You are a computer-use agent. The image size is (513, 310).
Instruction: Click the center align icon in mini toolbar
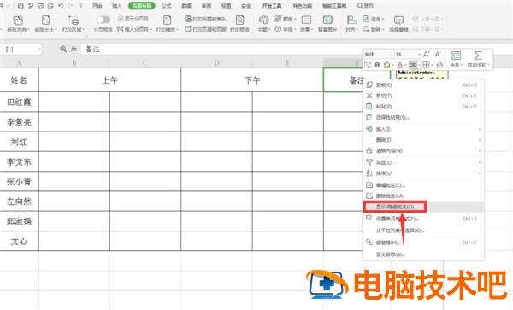(x=413, y=65)
